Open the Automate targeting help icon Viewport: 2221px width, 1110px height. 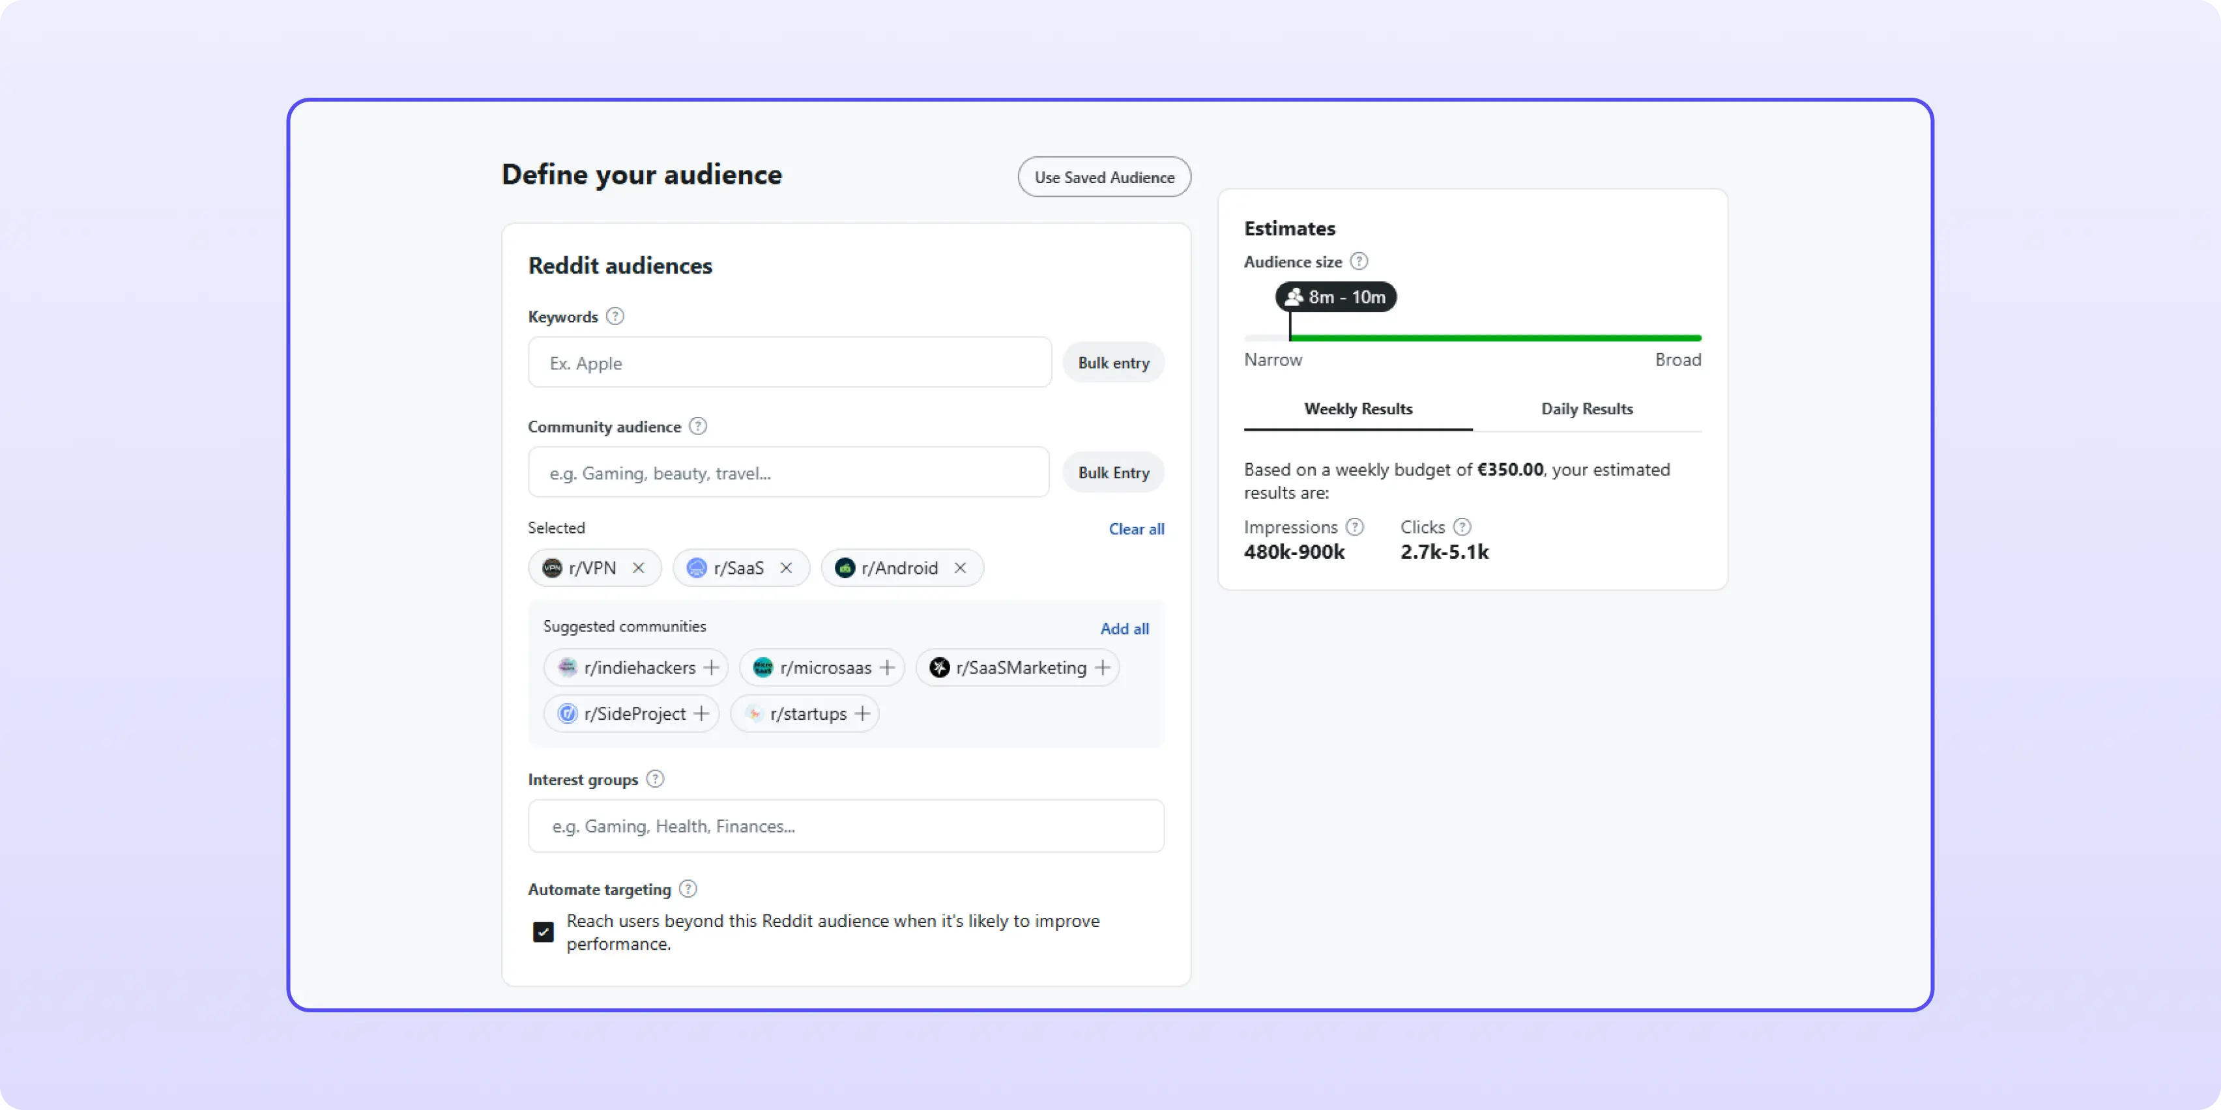(x=688, y=889)
